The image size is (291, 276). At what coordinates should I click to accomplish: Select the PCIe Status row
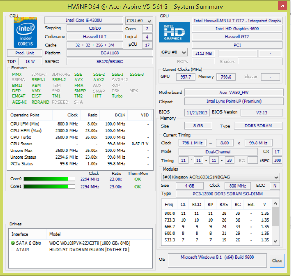coord(80,164)
